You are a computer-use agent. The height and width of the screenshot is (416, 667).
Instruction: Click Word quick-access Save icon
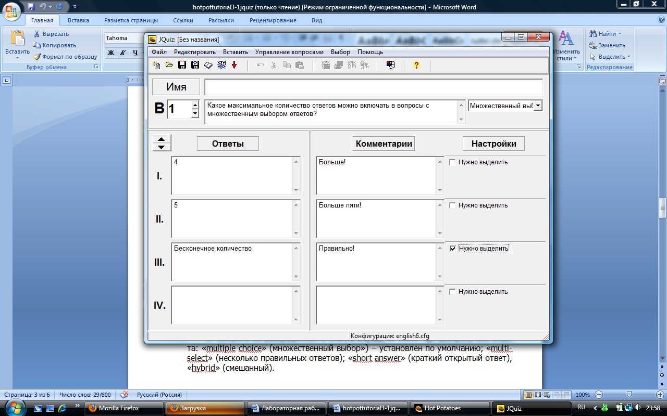pyautogui.click(x=31, y=7)
